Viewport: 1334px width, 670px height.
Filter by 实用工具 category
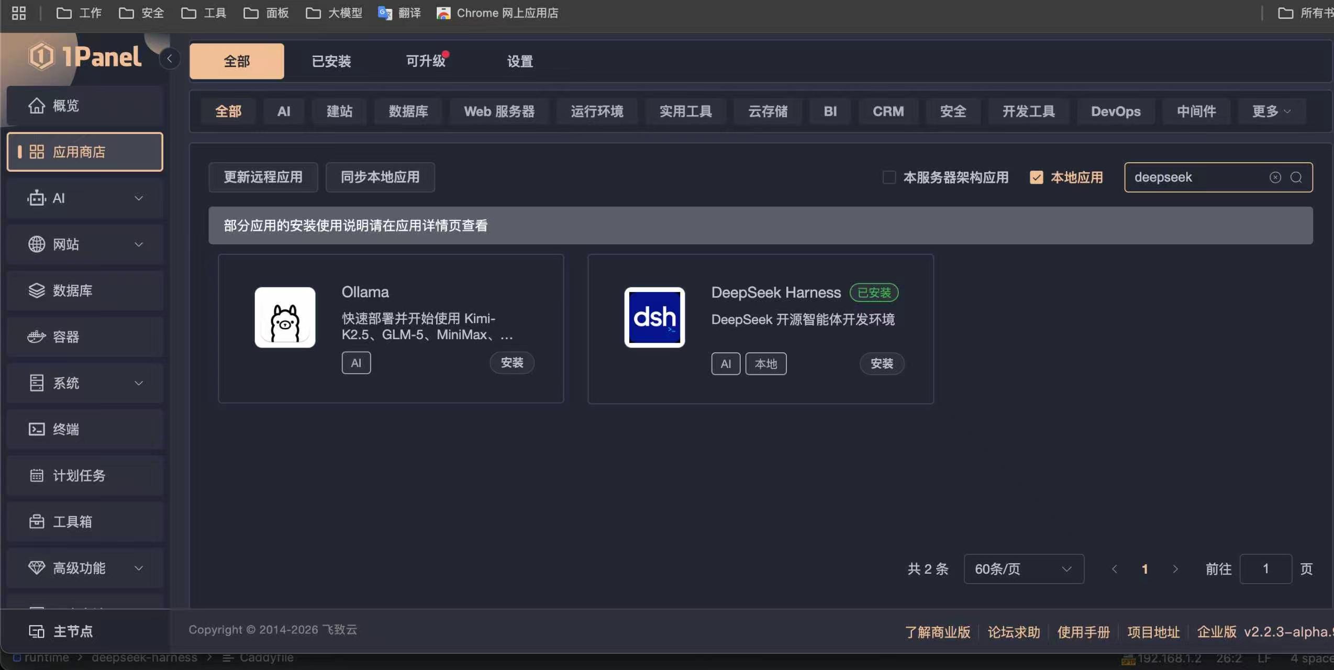[686, 111]
